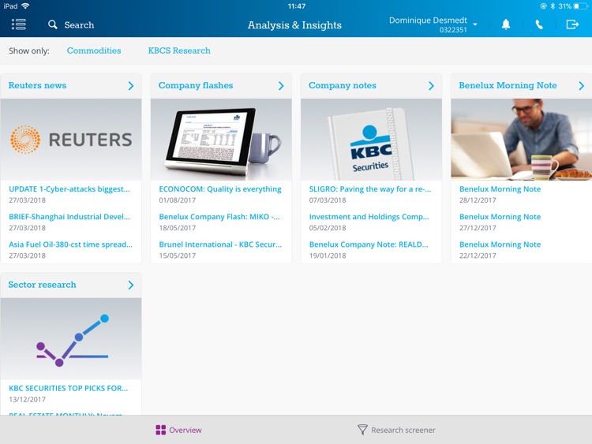Open Benelux Morning Note dated 27/12/2017

[x=500, y=217]
